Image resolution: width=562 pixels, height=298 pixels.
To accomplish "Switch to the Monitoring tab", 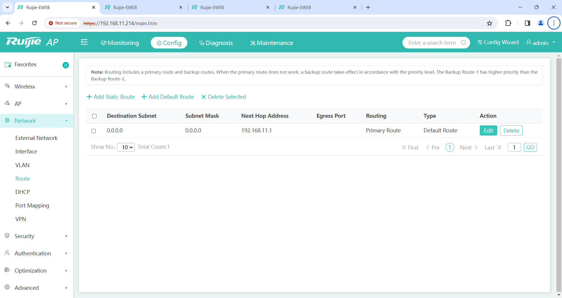I will pos(120,43).
